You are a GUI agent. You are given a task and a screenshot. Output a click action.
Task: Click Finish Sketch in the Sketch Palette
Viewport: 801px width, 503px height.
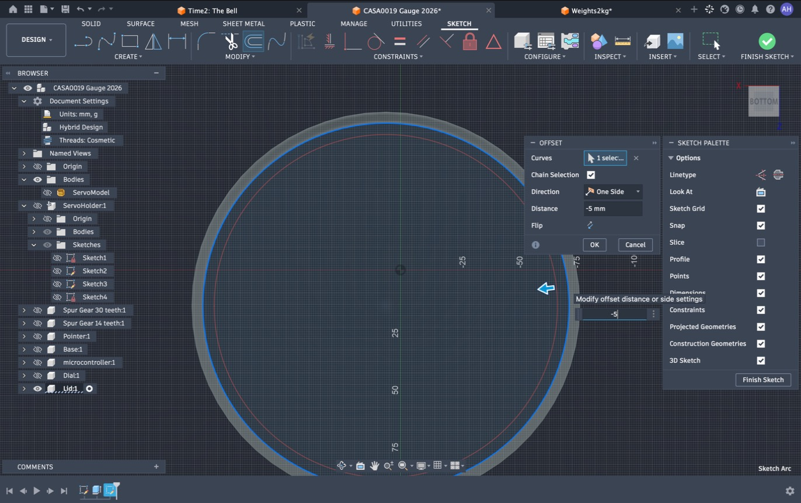(763, 380)
